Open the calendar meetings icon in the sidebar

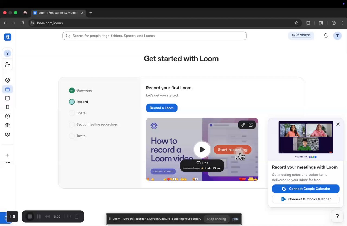[8, 98]
